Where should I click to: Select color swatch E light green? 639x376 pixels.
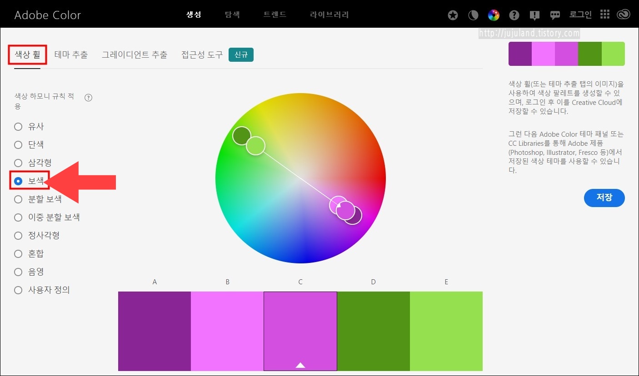point(446,331)
